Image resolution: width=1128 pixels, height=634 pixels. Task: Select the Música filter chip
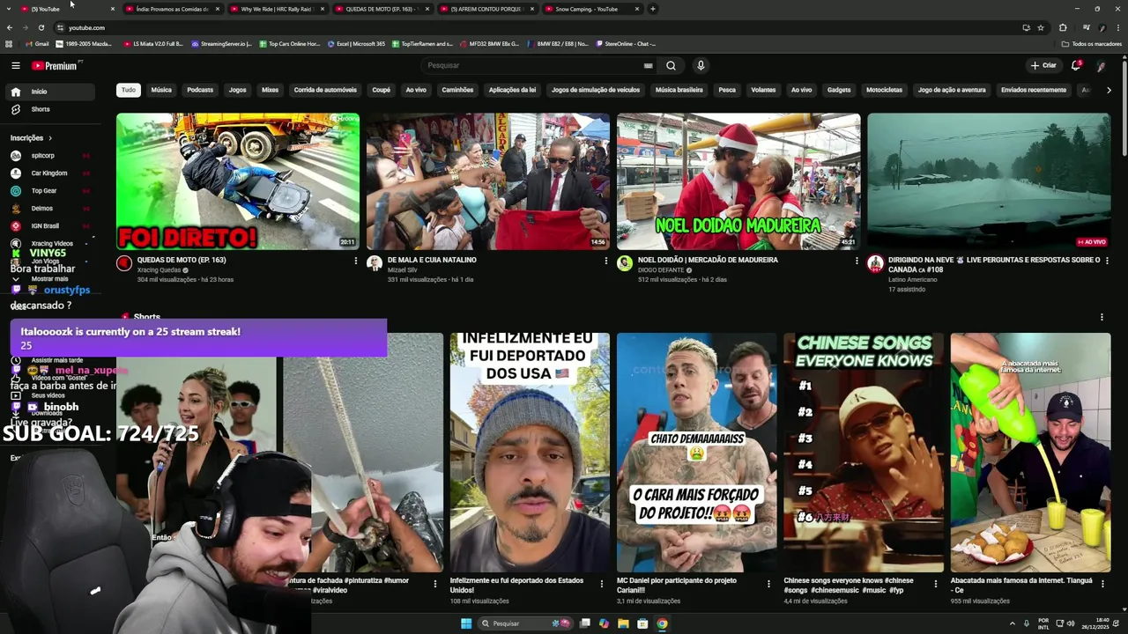pyautogui.click(x=161, y=90)
